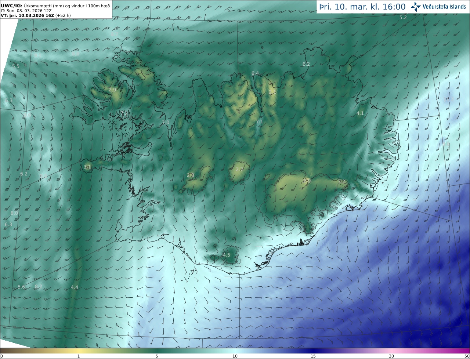The width and height of the screenshot is (470, 359).
Task: Click the 8.0 value on the map
Action: [14, 213]
